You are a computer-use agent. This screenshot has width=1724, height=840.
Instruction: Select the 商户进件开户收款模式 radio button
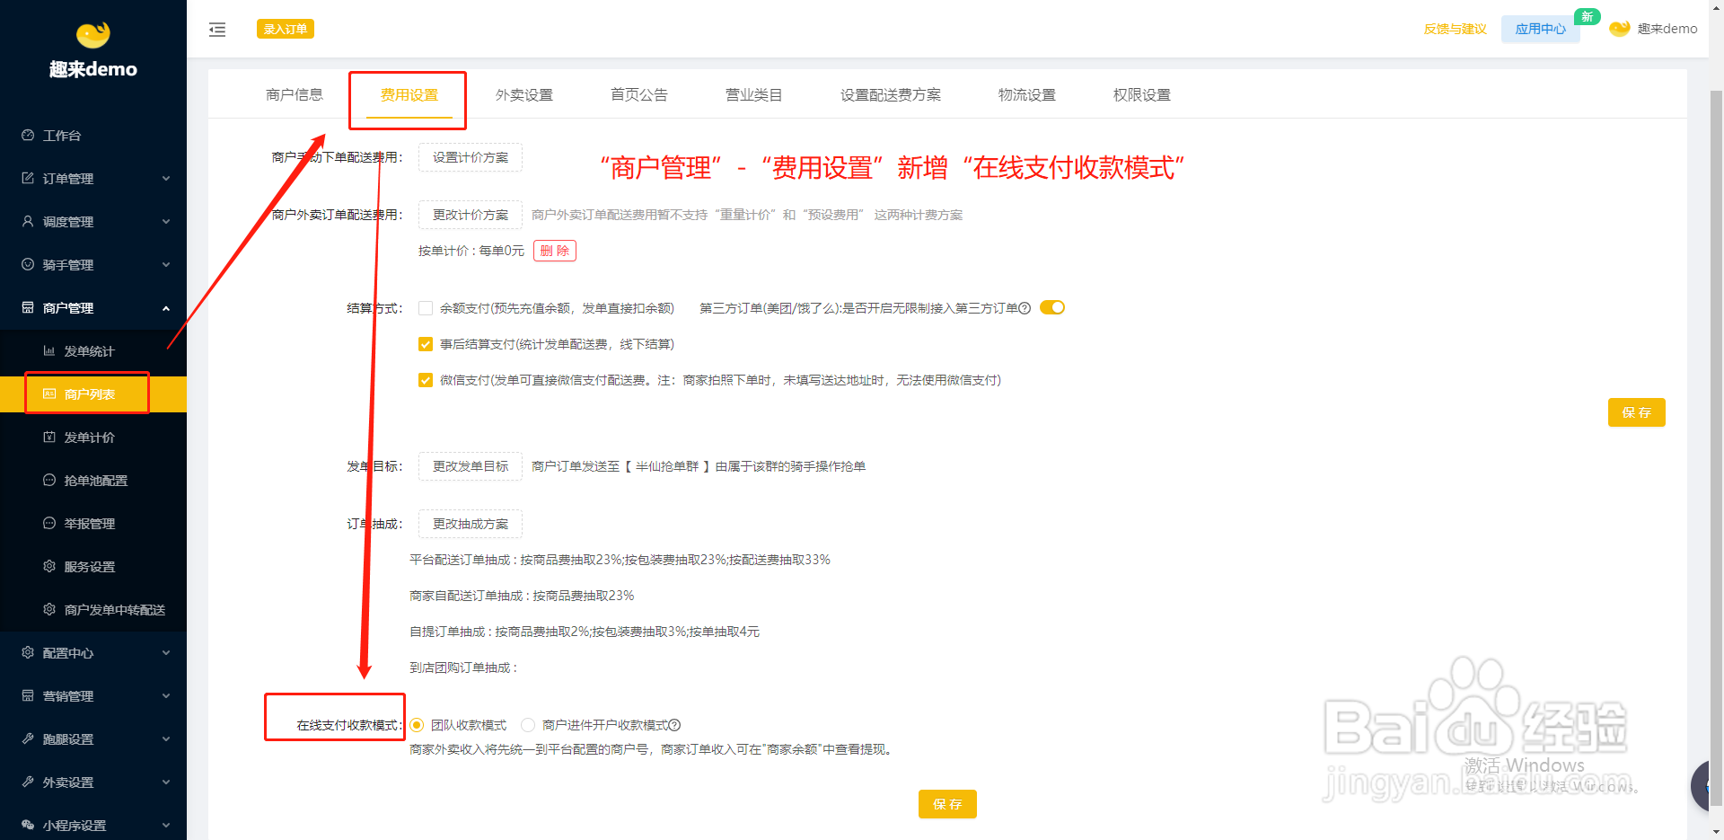tap(528, 725)
